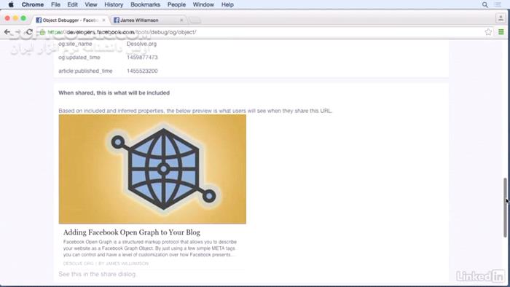Click See this in the share dialog link
Screen dimensions: 510x287
click(x=97, y=274)
